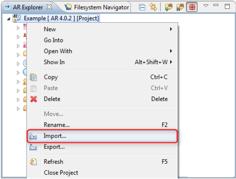Image resolution: width=236 pixels, height=179 pixels.
Task: Choose Go Into from the context menu
Action: [x=53, y=40]
